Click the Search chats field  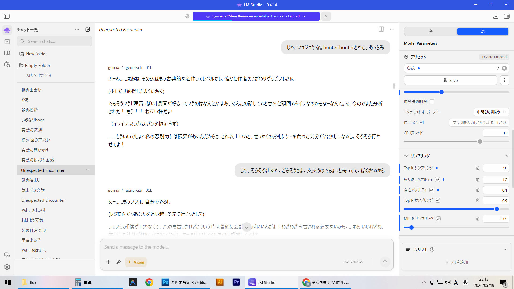pyautogui.click(x=55, y=41)
